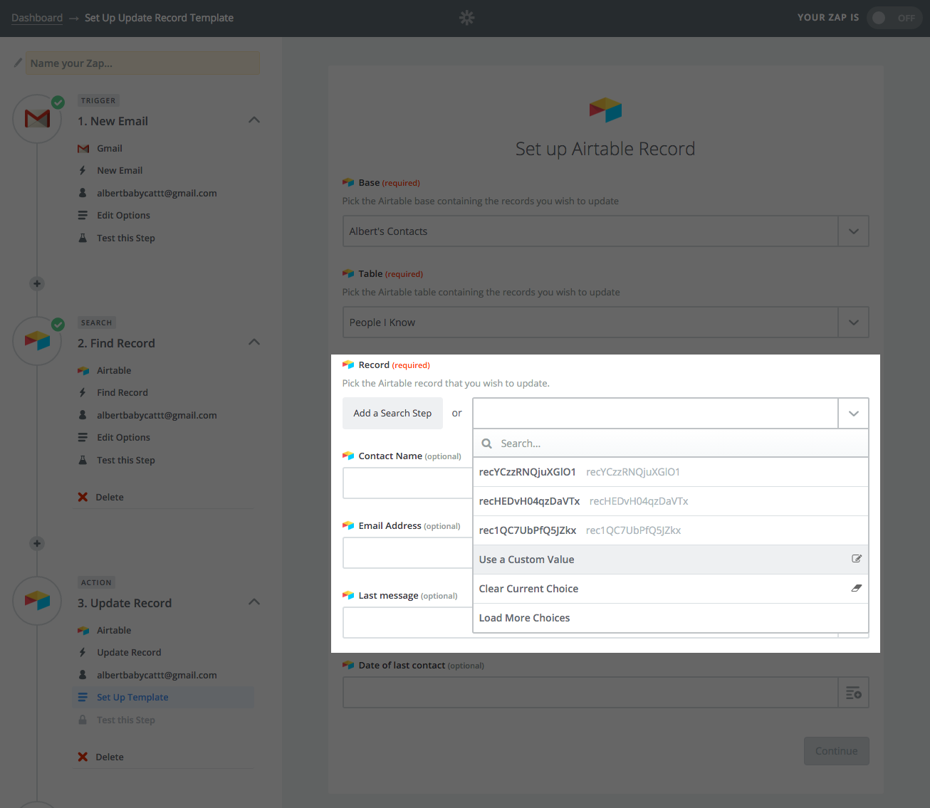Click the insert field icon in Date of last contact

853,693
